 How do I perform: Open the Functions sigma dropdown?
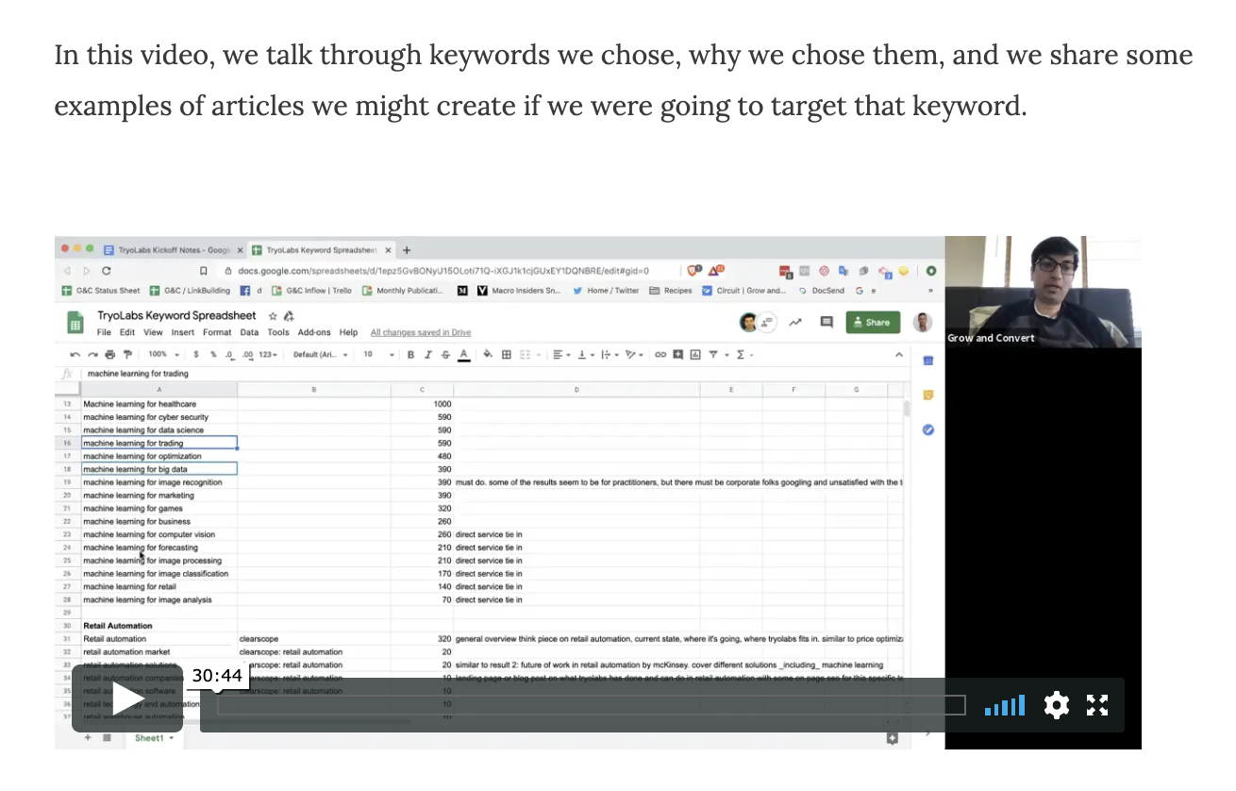pyautogui.click(x=743, y=355)
